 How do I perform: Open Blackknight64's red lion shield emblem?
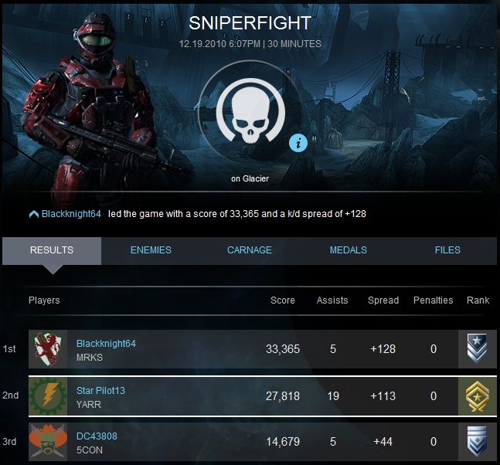(x=48, y=349)
